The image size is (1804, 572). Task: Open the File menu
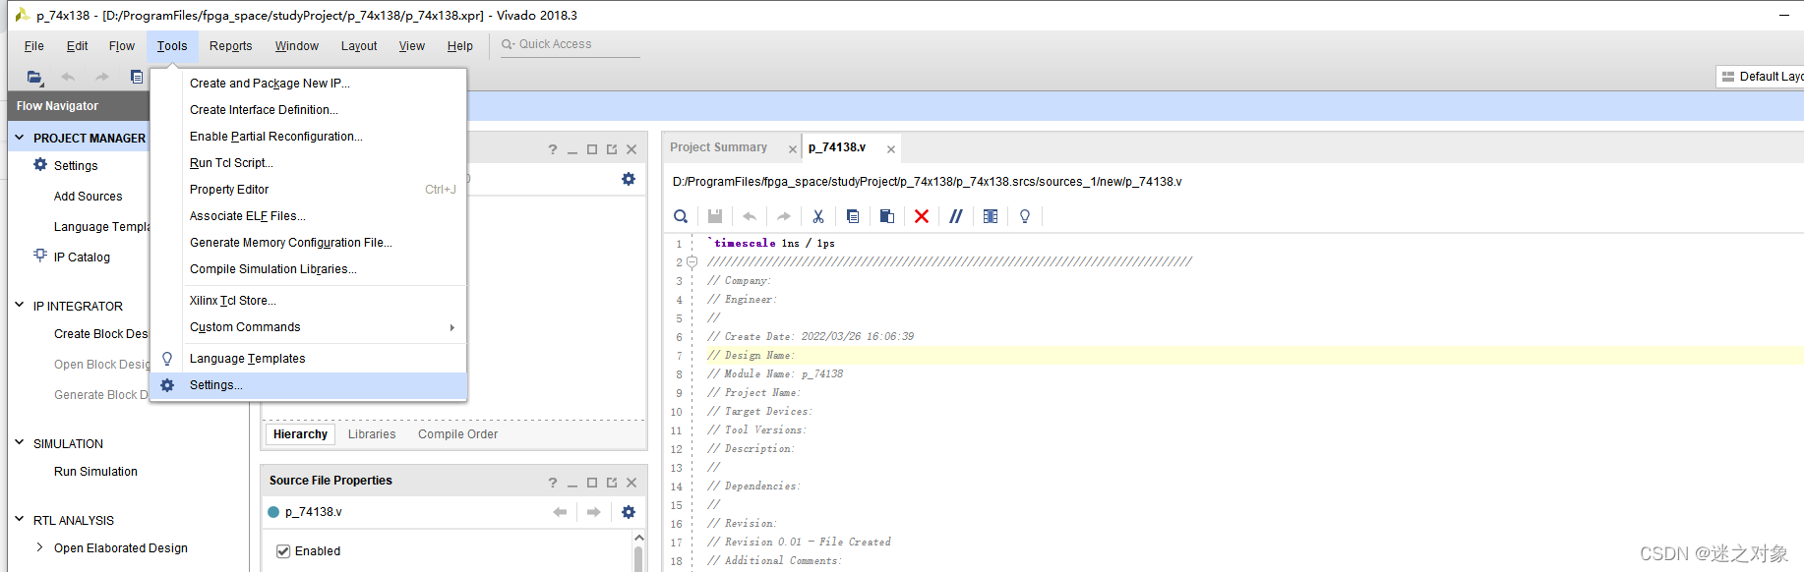[x=33, y=46]
